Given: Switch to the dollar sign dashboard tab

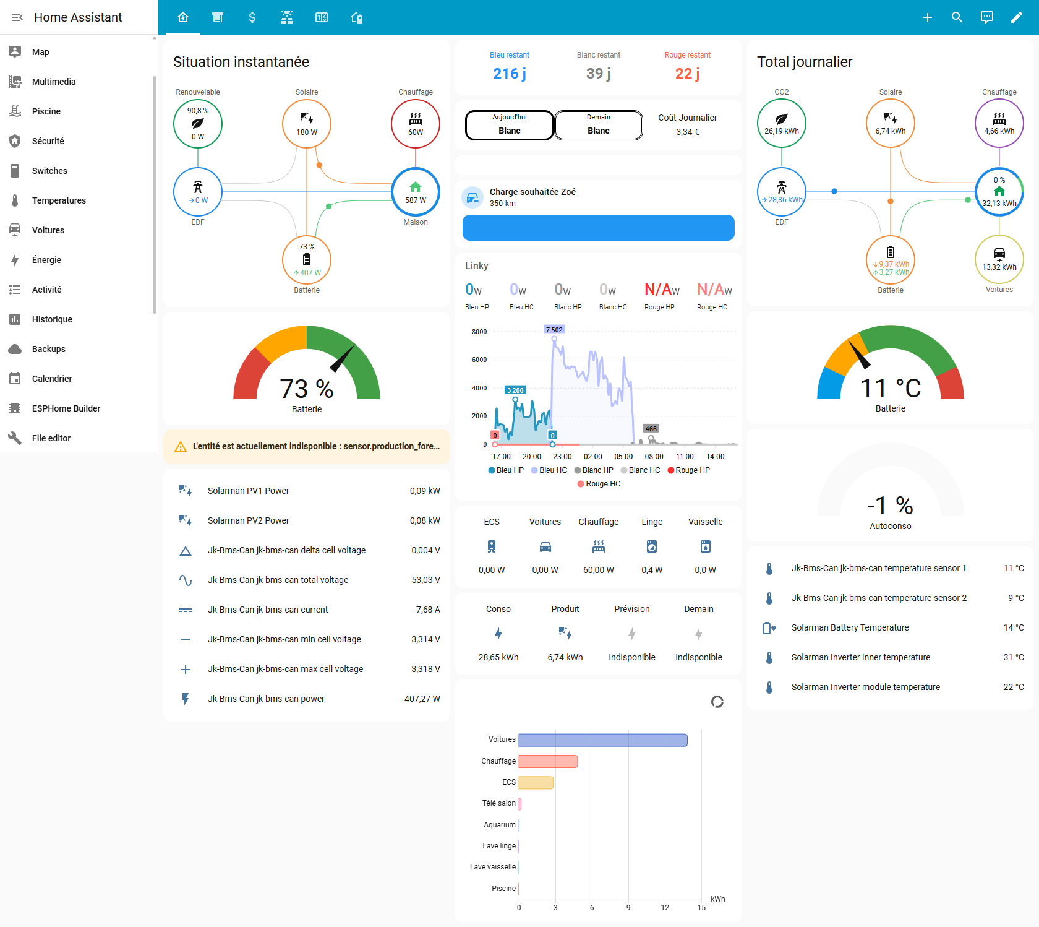Looking at the screenshot, I should pyautogui.click(x=252, y=17).
